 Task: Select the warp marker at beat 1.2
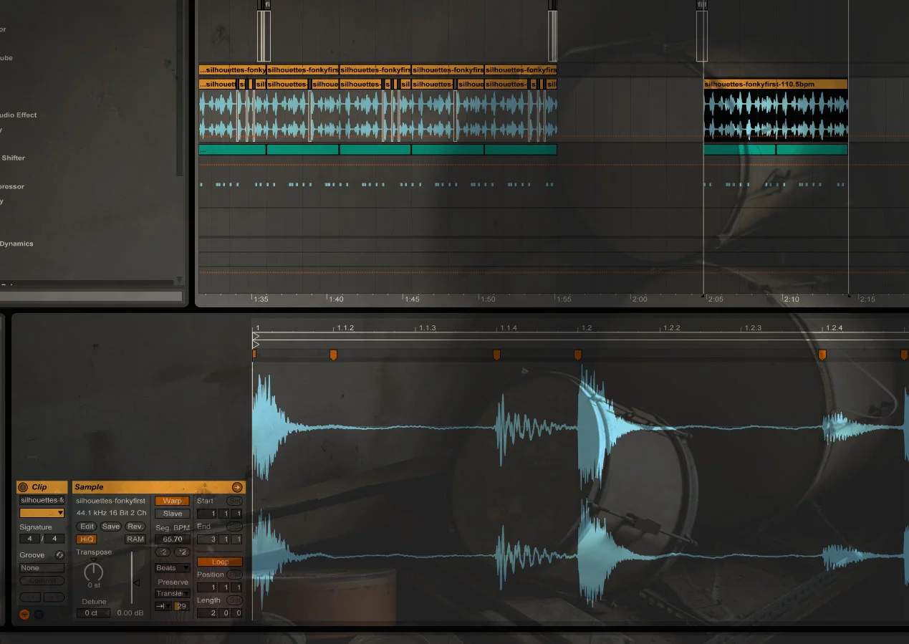point(578,355)
